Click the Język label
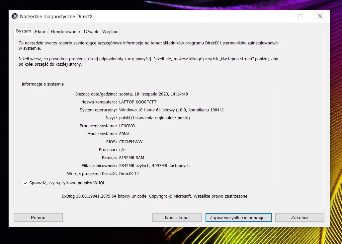 click(111, 118)
